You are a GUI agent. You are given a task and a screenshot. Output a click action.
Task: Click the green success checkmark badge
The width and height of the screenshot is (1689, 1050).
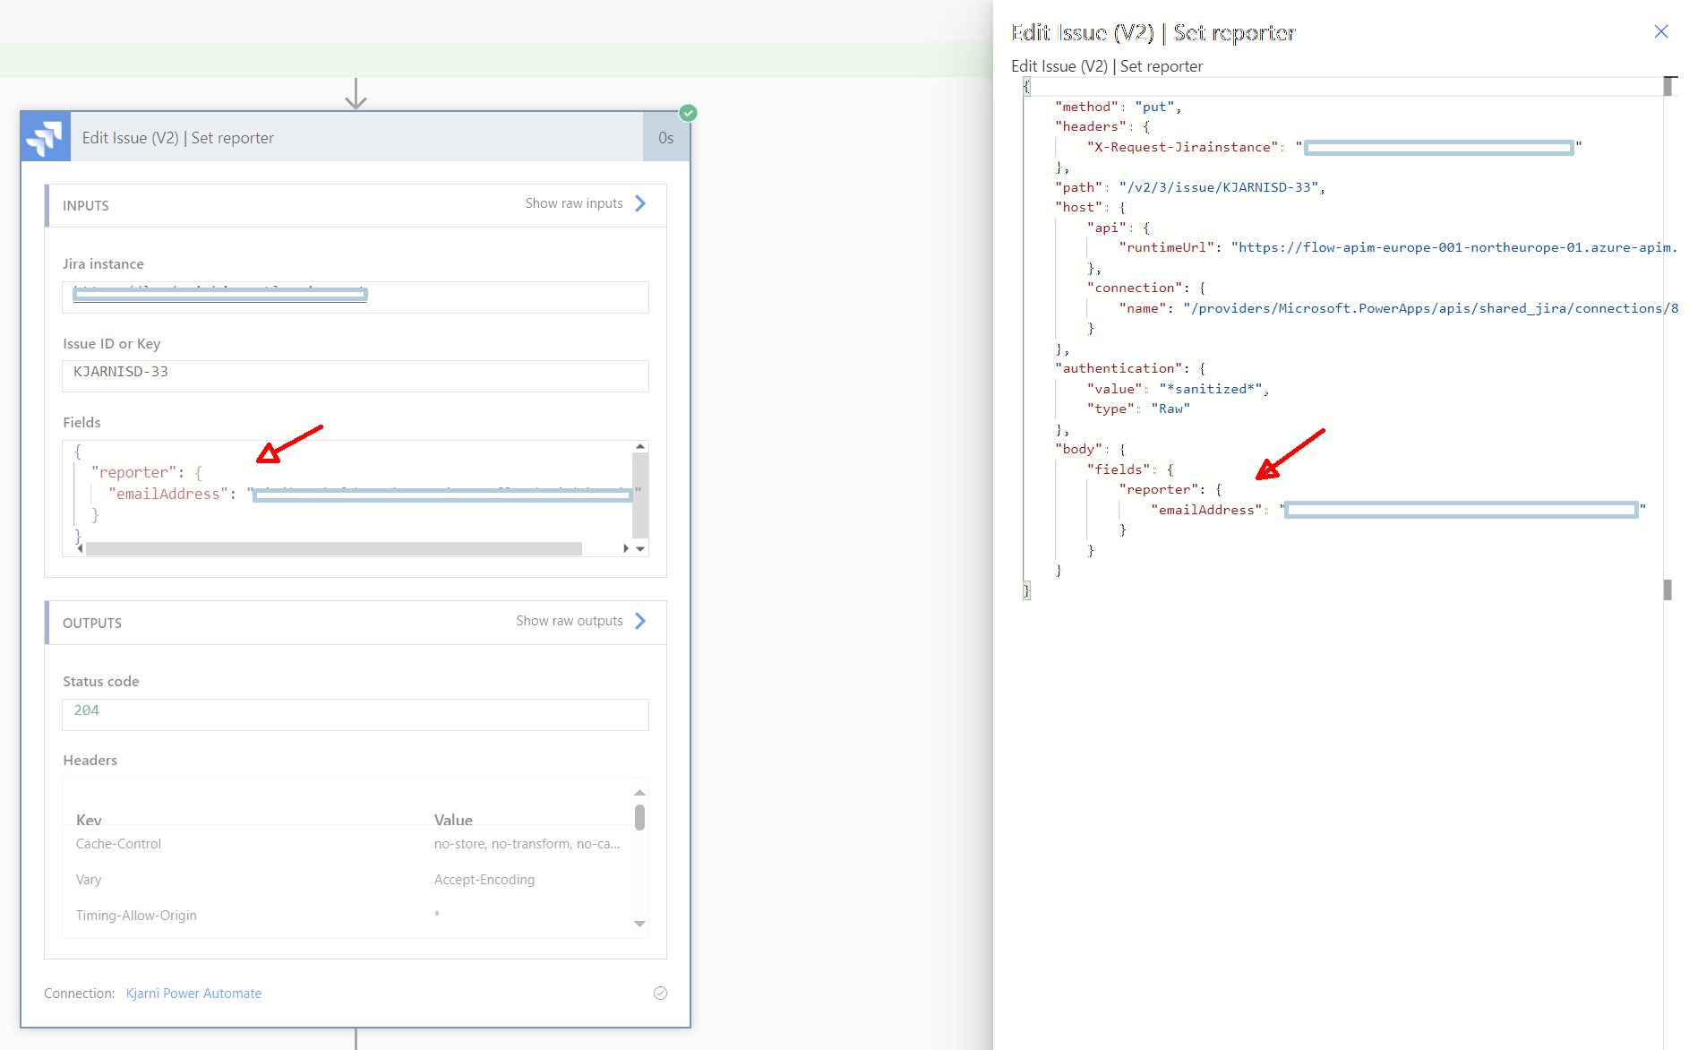pyautogui.click(x=688, y=113)
